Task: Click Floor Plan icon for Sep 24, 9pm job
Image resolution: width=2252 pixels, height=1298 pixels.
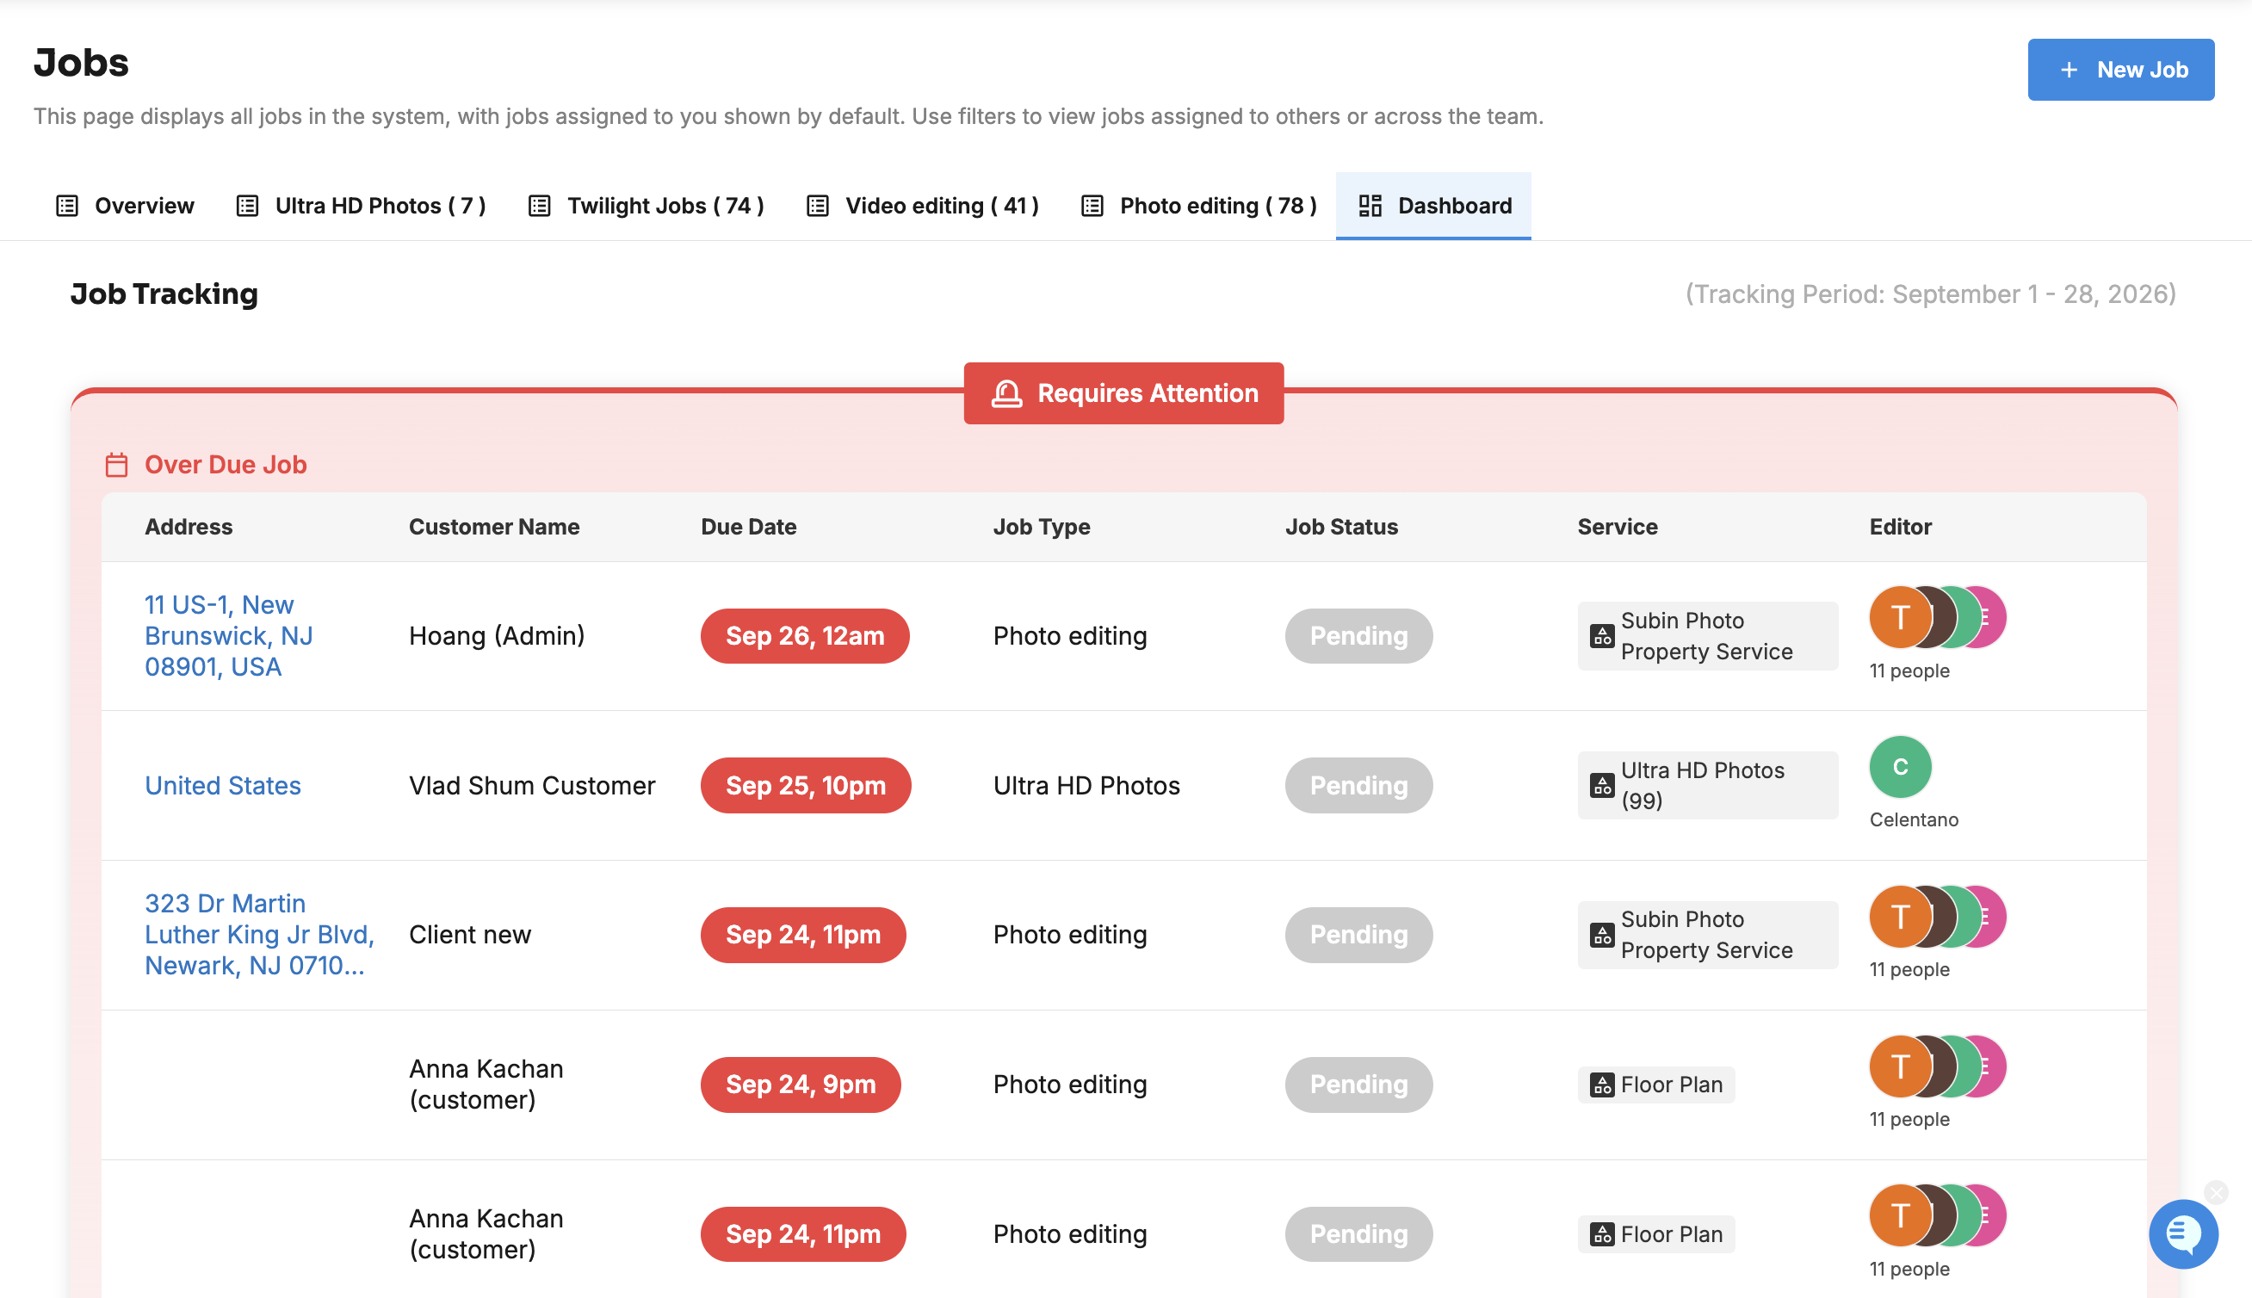Action: point(1601,1085)
